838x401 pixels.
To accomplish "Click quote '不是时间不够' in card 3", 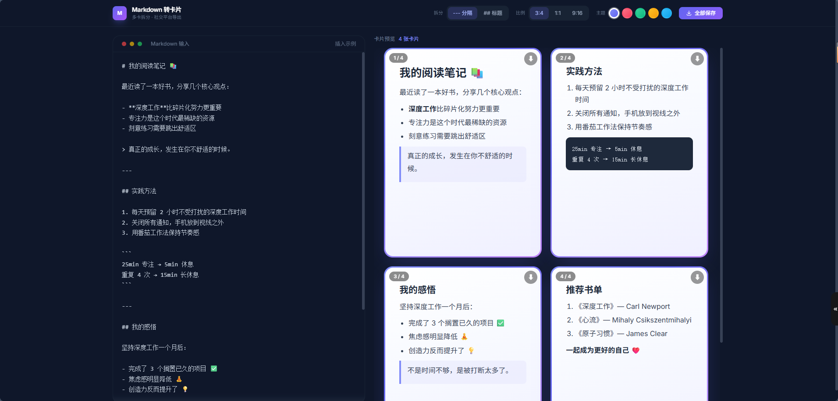I will click(463, 372).
